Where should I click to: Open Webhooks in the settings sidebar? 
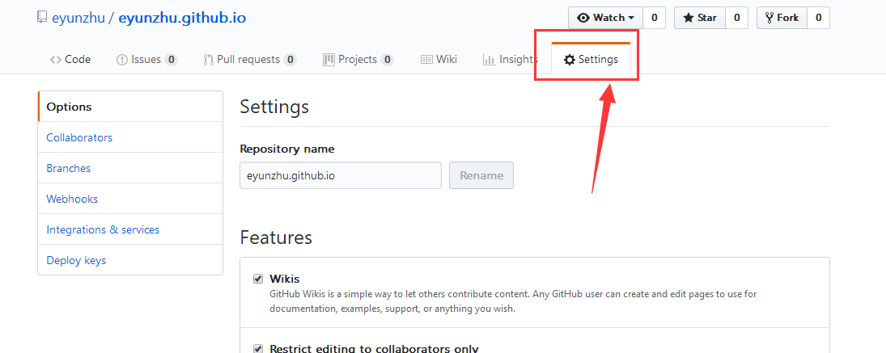coord(130,199)
